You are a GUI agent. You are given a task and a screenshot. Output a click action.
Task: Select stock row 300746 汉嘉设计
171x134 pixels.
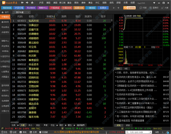[61, 25]
